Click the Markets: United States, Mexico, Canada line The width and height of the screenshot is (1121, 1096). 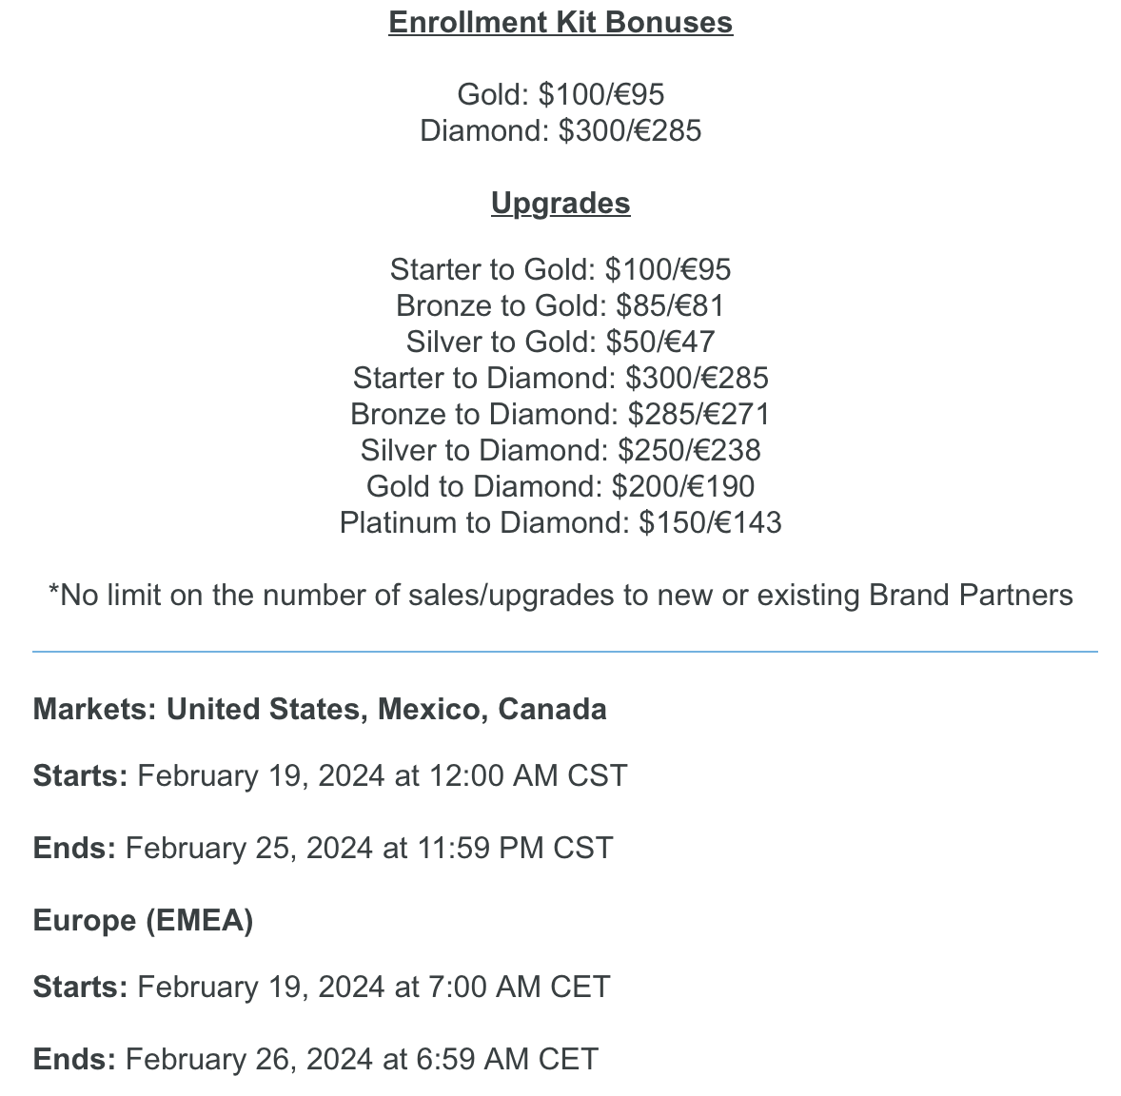coord(320,710)
